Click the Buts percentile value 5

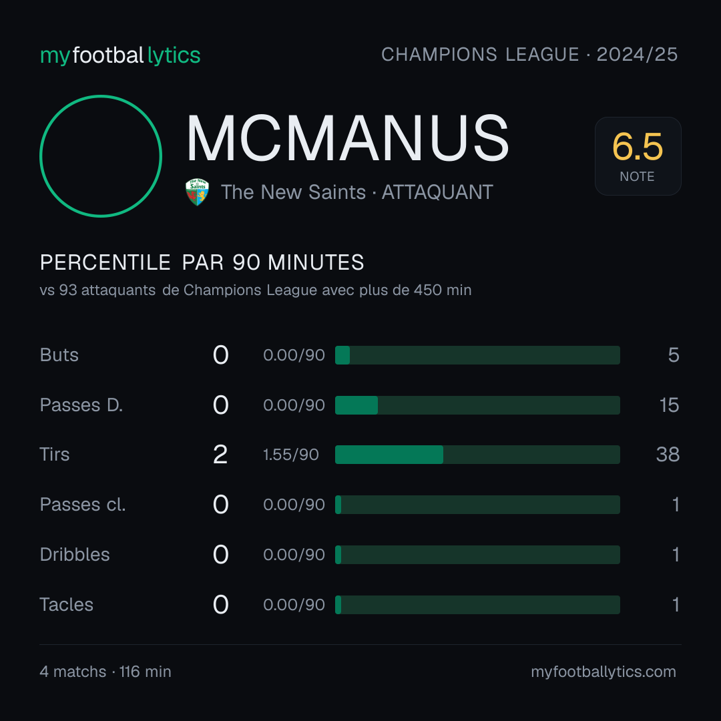tap(674, 355)
